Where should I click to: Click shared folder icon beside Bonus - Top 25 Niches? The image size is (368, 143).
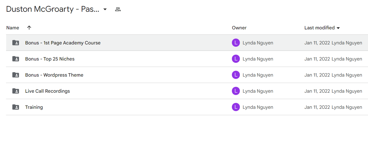pos(16,59)
